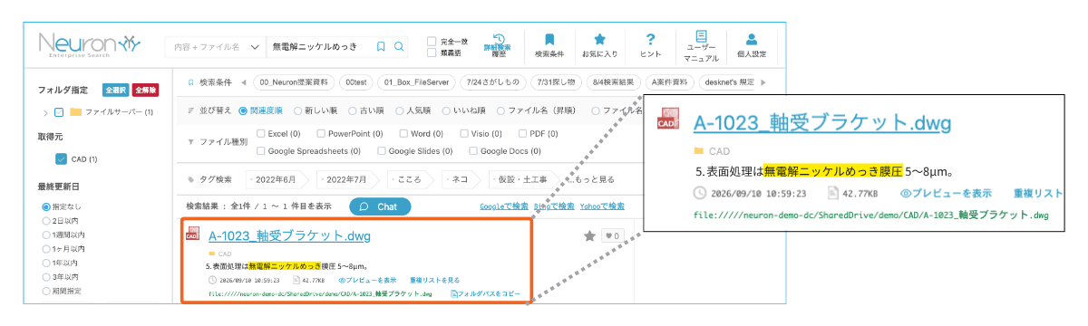This screenshot has width=1088, height=326.
Task: Load the 7/31探し物 saved search
Action: (x=556, y=82)
